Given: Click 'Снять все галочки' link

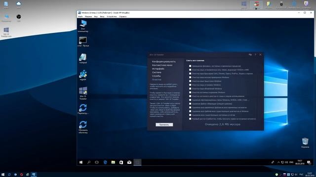Looking at the screenshot, I should [195, 60].
